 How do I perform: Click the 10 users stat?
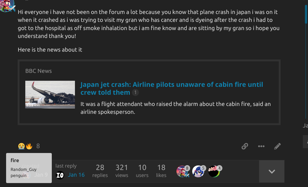tap(142, 171)
